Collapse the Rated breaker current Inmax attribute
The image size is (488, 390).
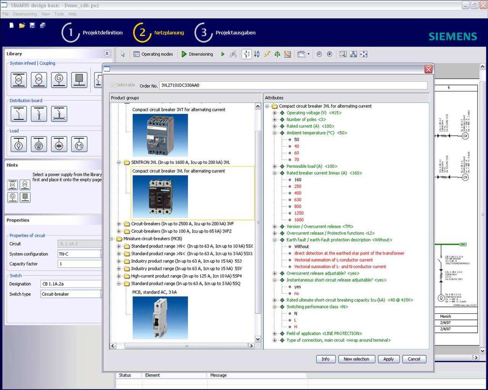point(275,173)
